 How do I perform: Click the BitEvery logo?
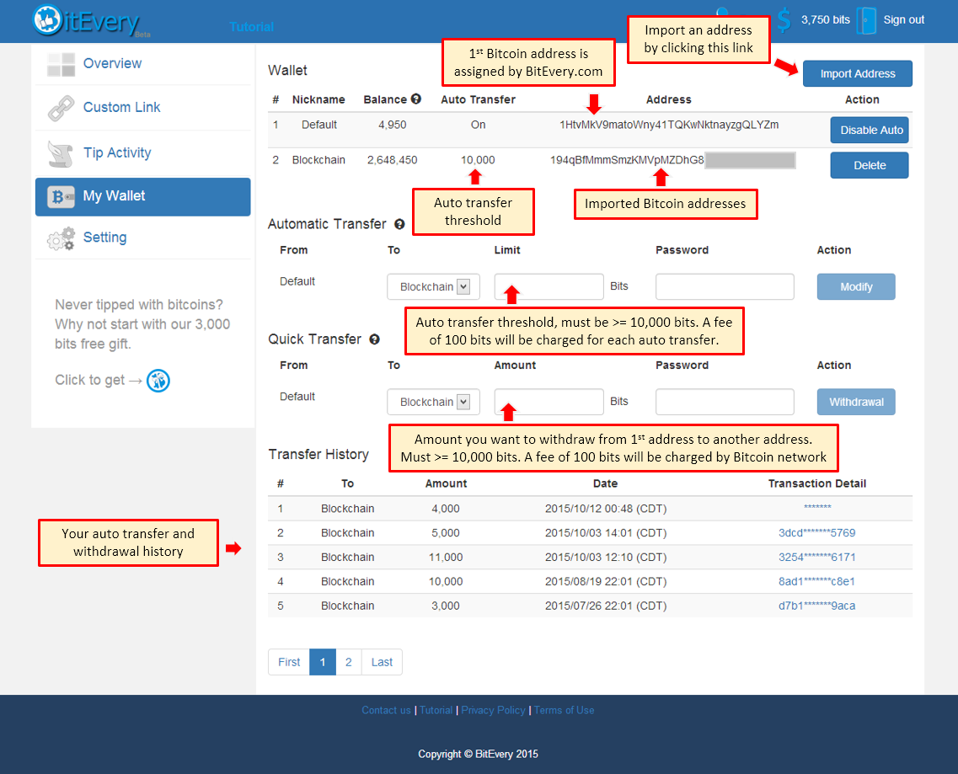pyautogui.click(x=90, y=21)
